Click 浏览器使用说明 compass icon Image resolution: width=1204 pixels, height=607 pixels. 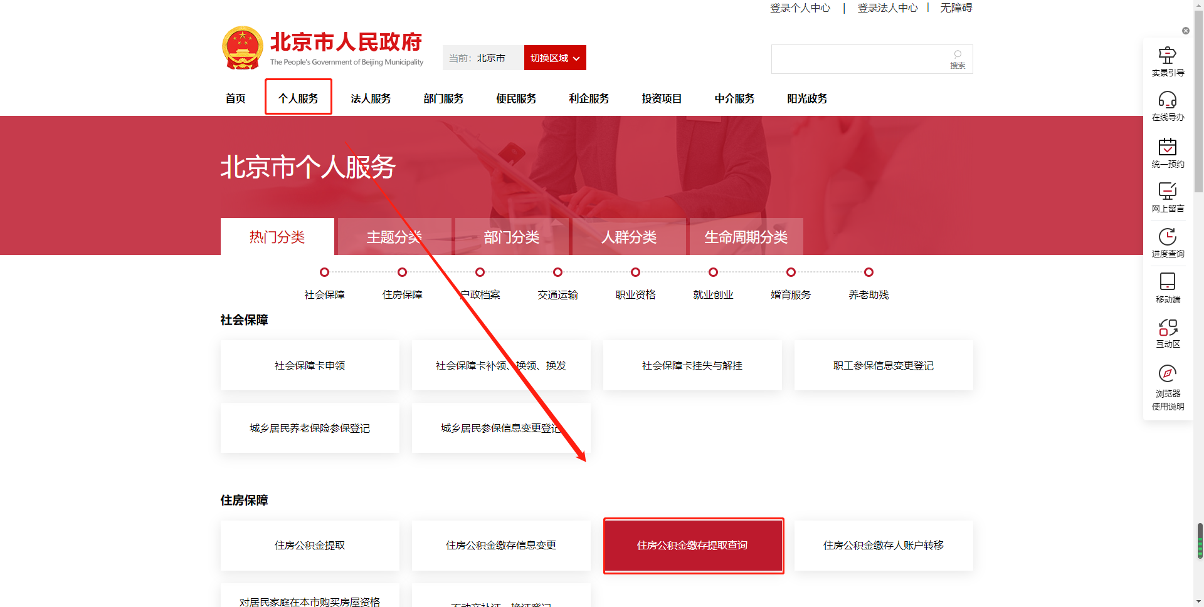(x=1167, y=374)
